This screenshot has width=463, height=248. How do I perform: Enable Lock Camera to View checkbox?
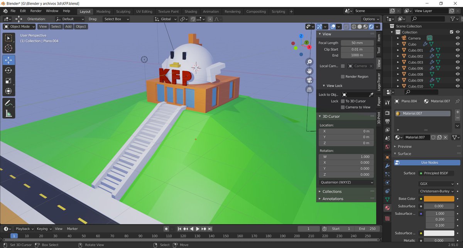point(343,107)
